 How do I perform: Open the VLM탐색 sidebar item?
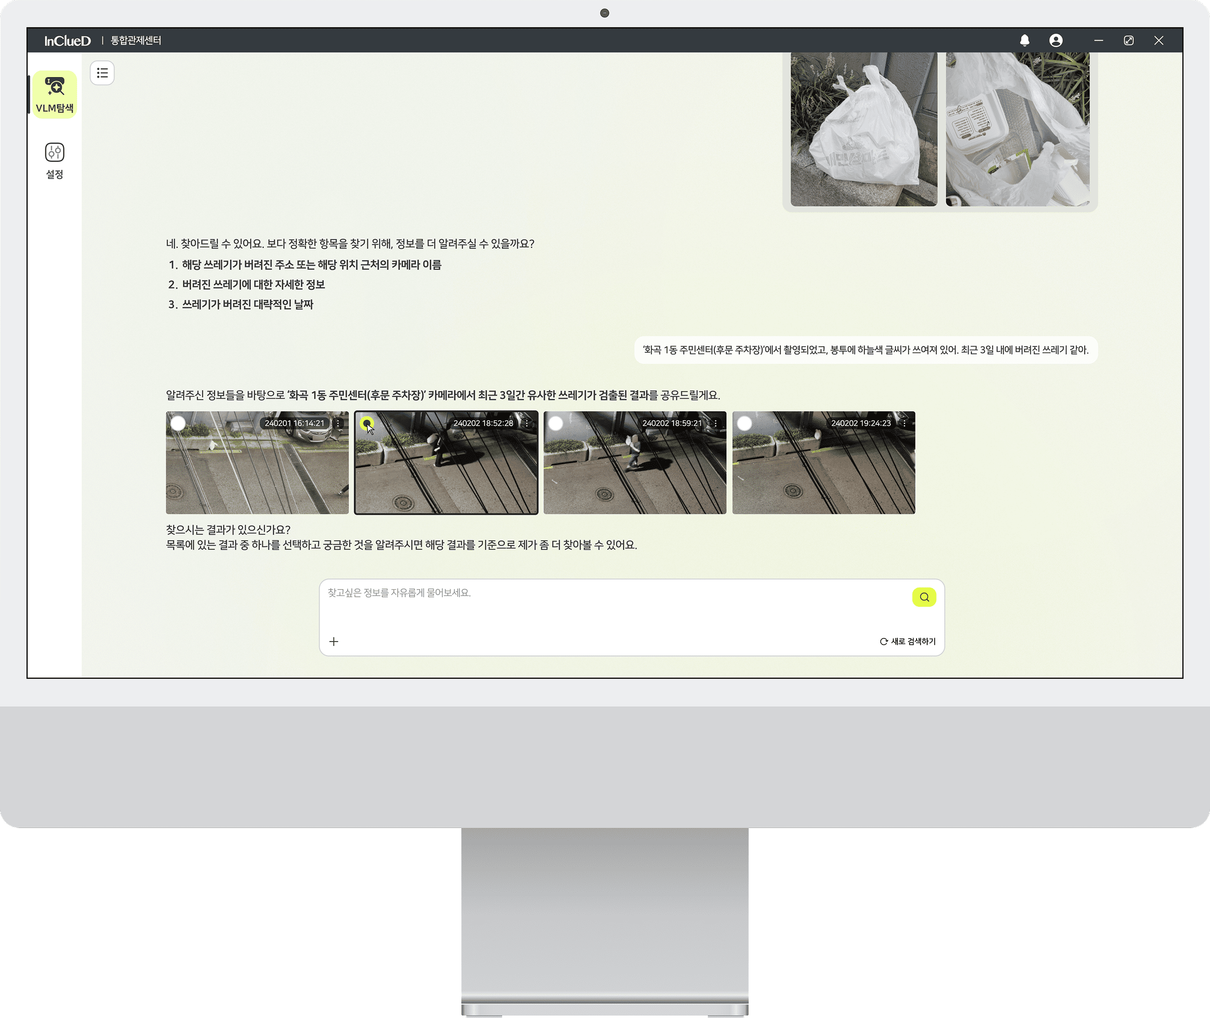point(54,95)
